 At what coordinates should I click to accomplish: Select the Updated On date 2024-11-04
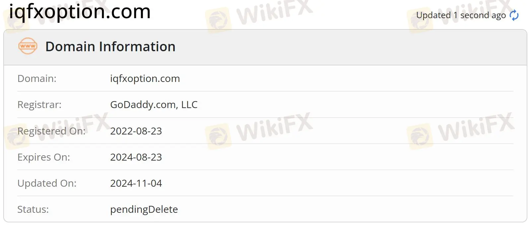(x=136, y=183)
